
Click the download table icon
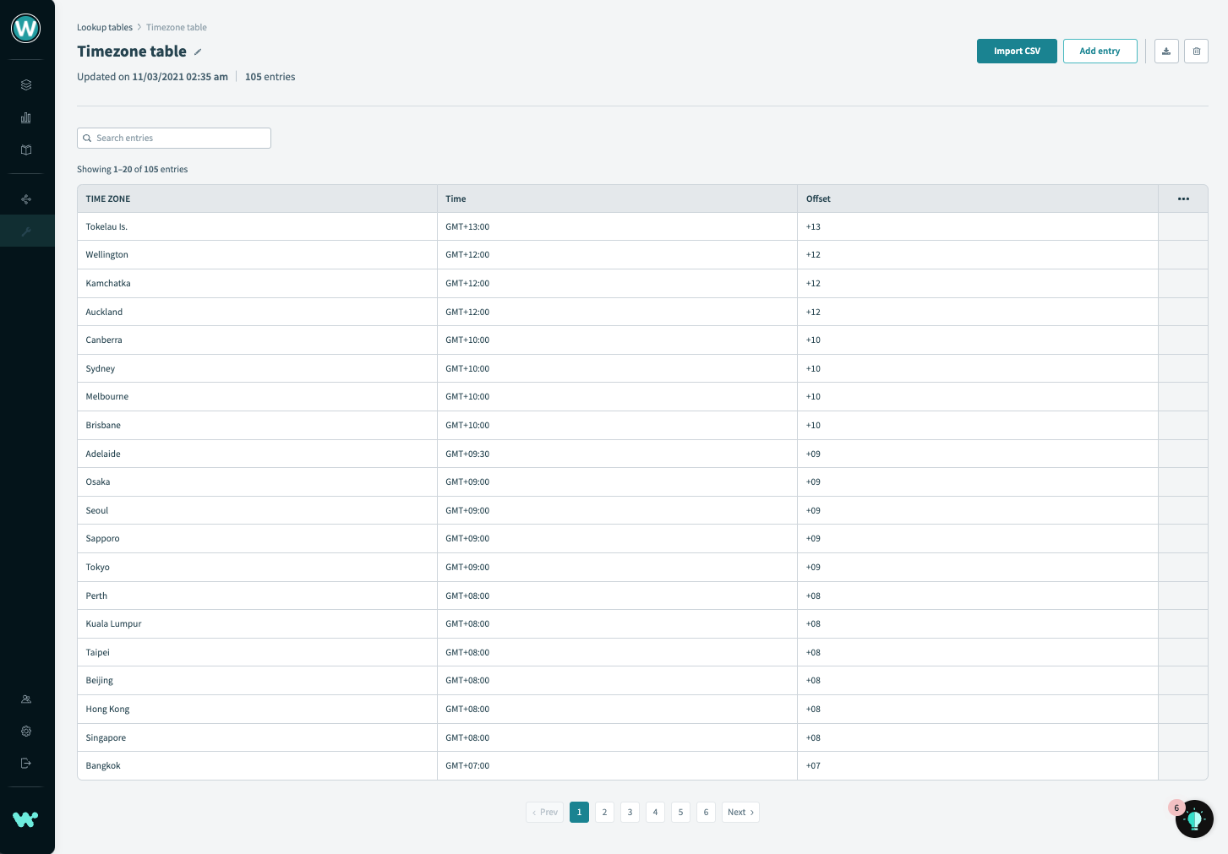click(x=1166, y=52)
